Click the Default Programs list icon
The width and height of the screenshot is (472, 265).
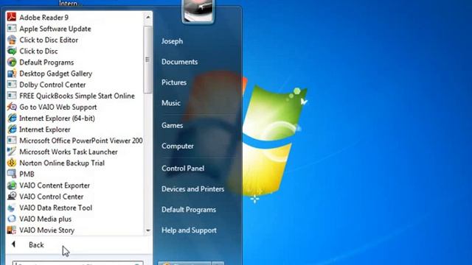[12, 62]
